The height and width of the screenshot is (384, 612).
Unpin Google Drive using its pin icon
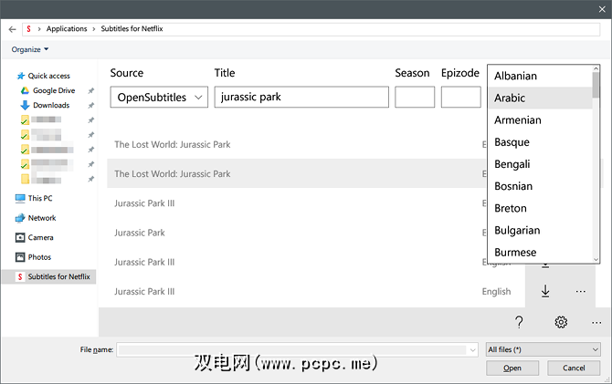[91, 91]
